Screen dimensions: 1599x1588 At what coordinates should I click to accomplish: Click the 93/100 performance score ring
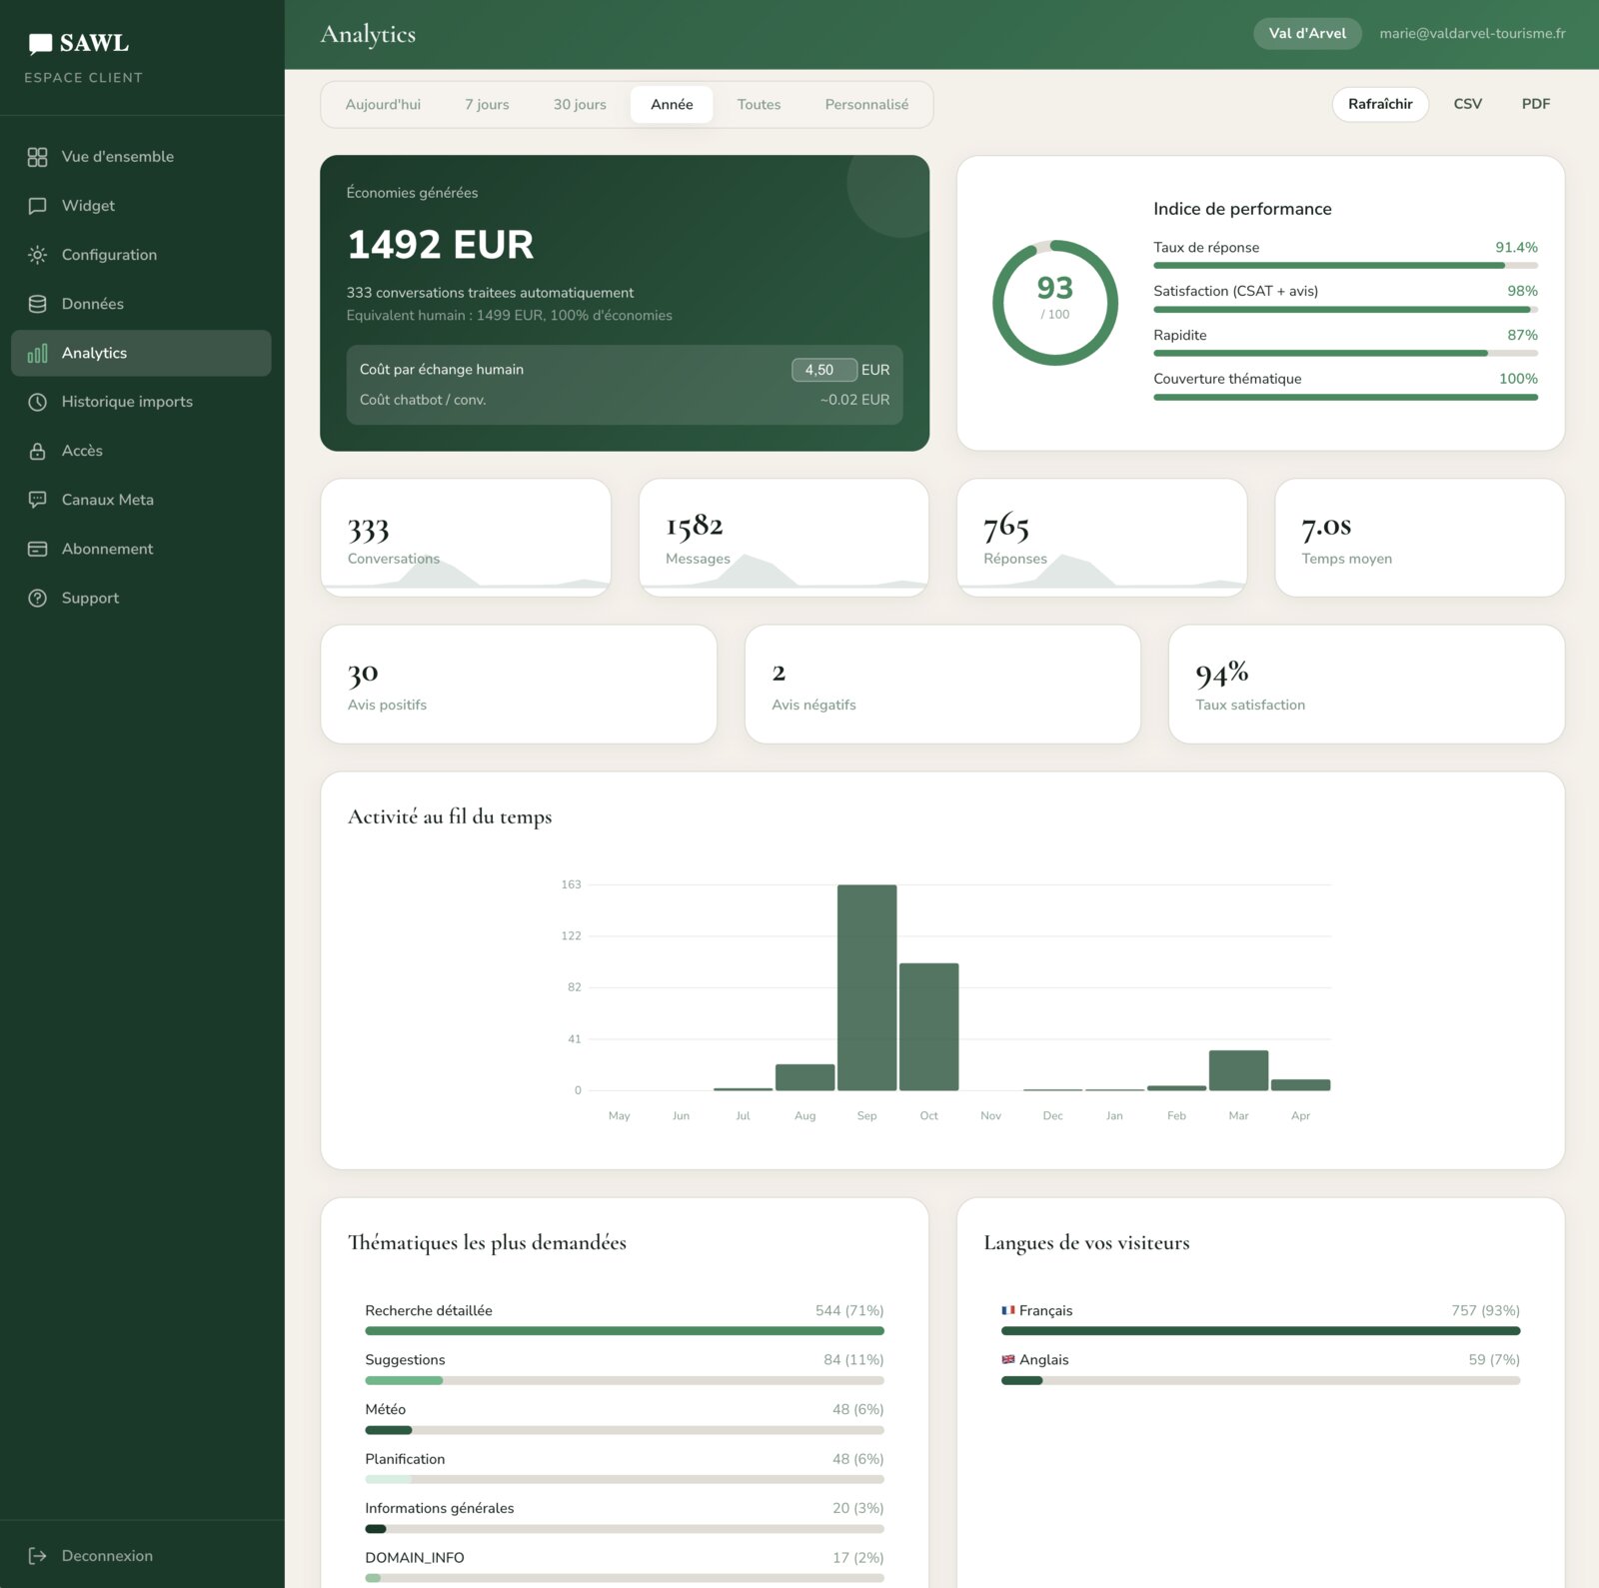click(1054, 302)
